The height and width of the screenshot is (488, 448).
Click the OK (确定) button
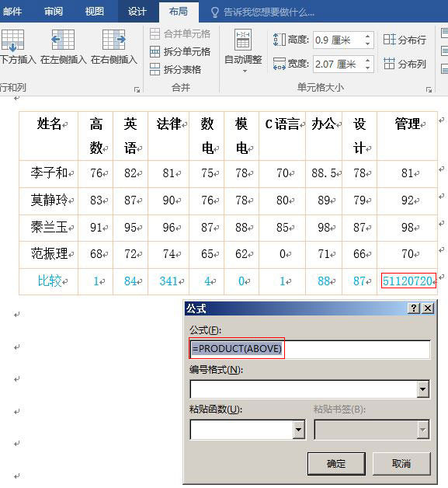[x=336, y=464]
